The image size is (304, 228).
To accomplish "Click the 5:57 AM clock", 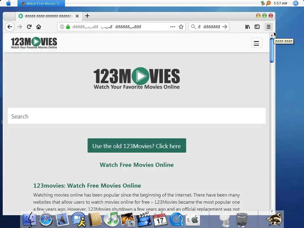I will tap(280, 3).
